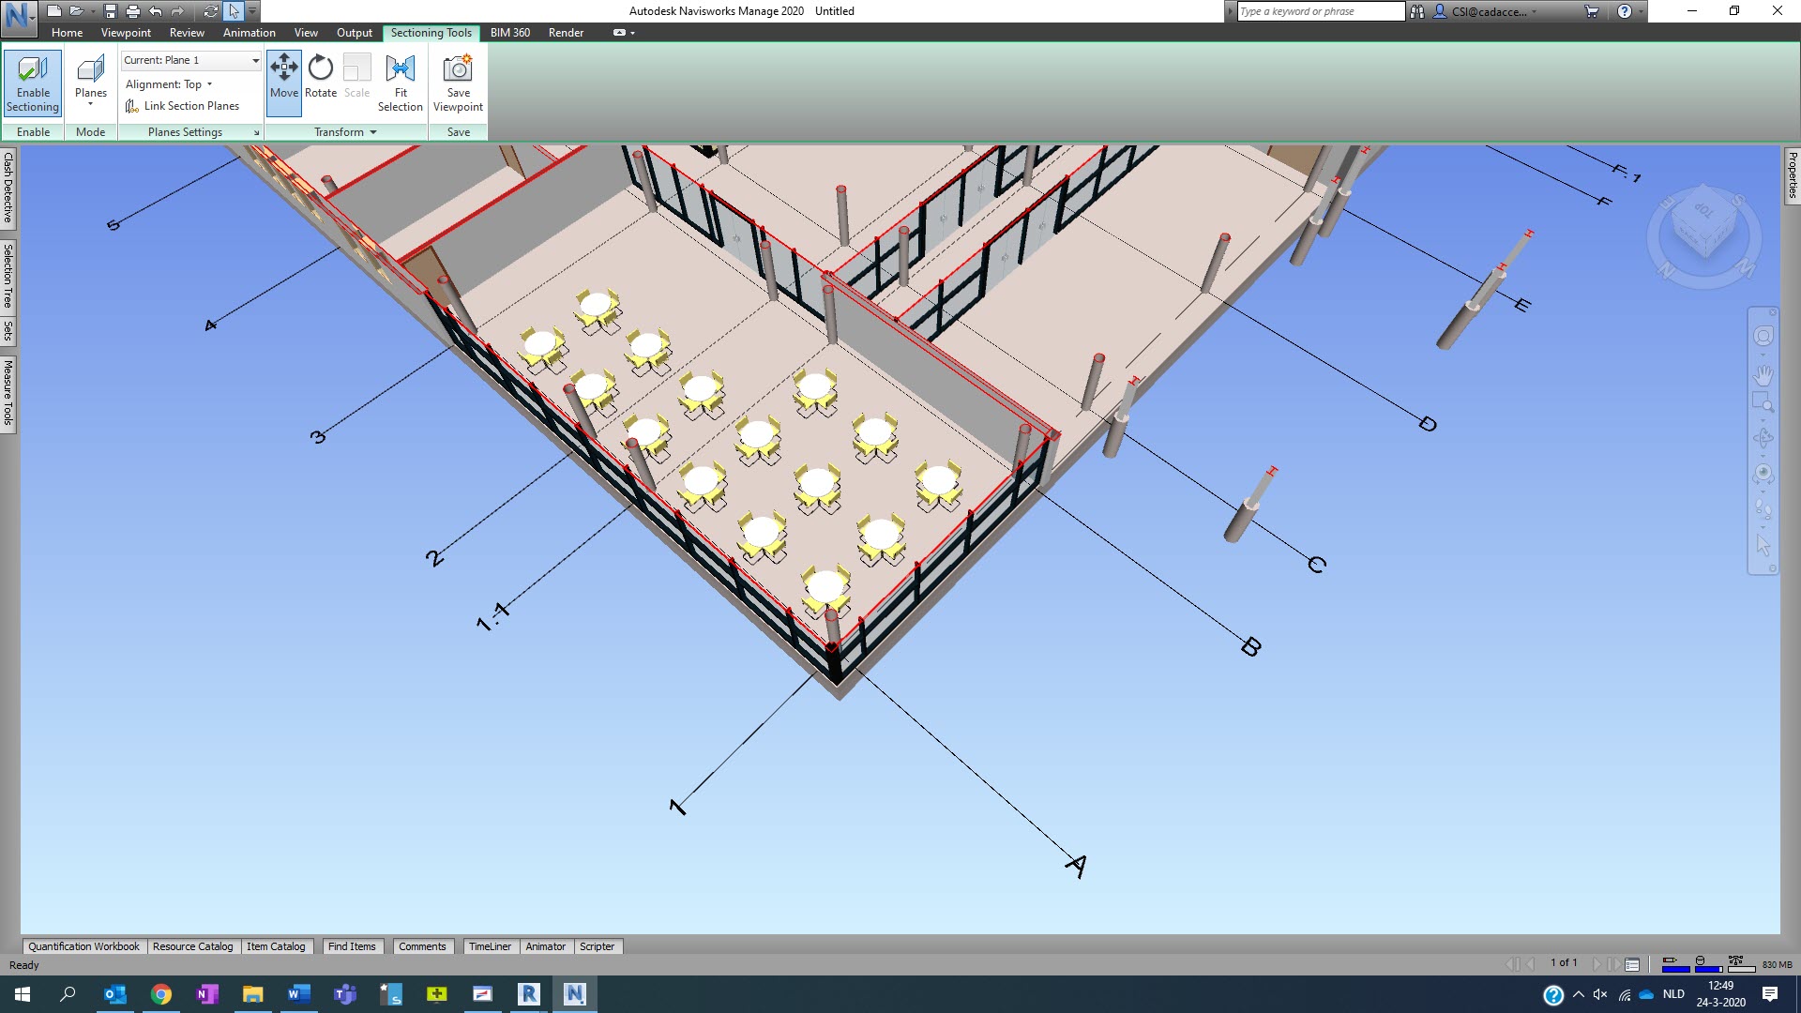This screenshot has height=1013, width=1801.
Task: Click the Select arrow on navigation bar
Action: pyautogui.click(x=1763, y=544)
